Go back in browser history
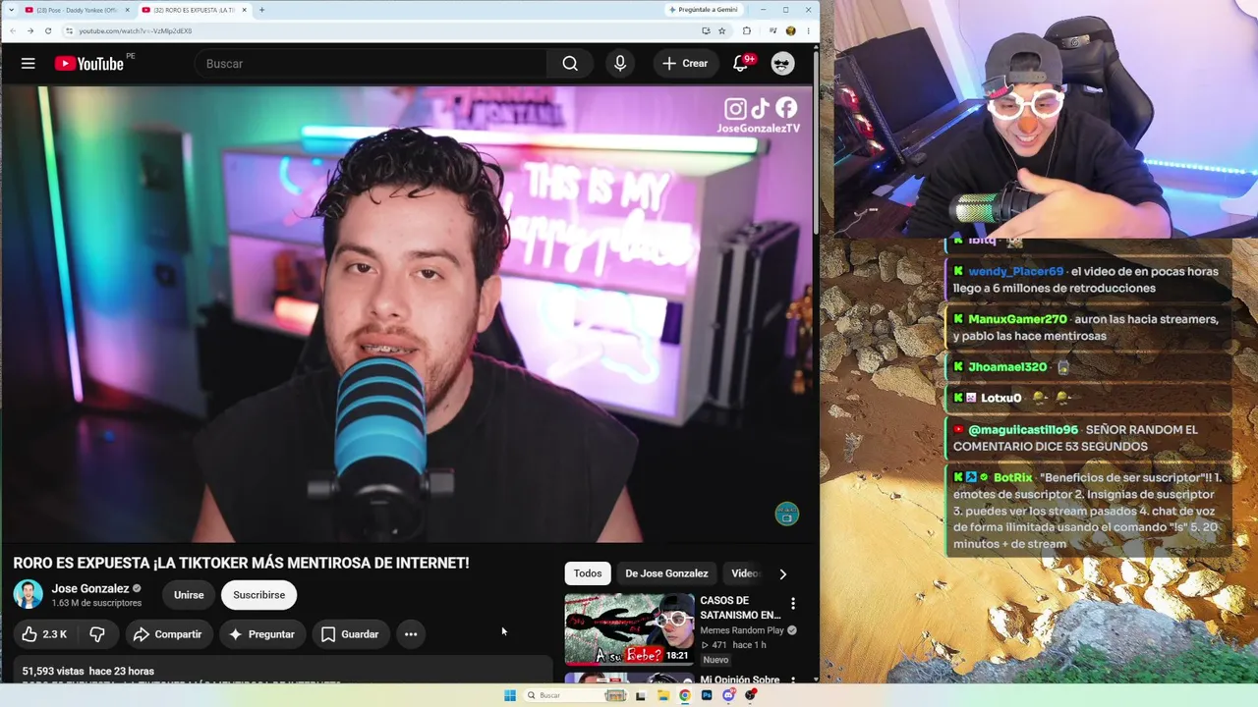1258x707 pixels. coord(13,30)
